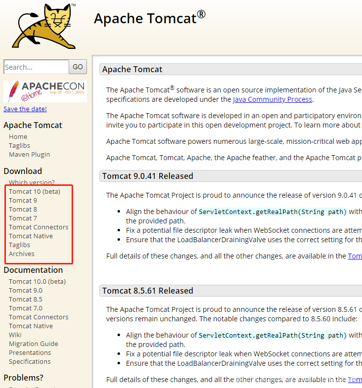The image size is (362, 388).
Task: Open the Which version? download link
Action: click(x=32, y=182)
